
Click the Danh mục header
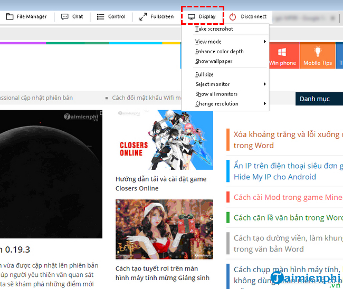point(319,99)
